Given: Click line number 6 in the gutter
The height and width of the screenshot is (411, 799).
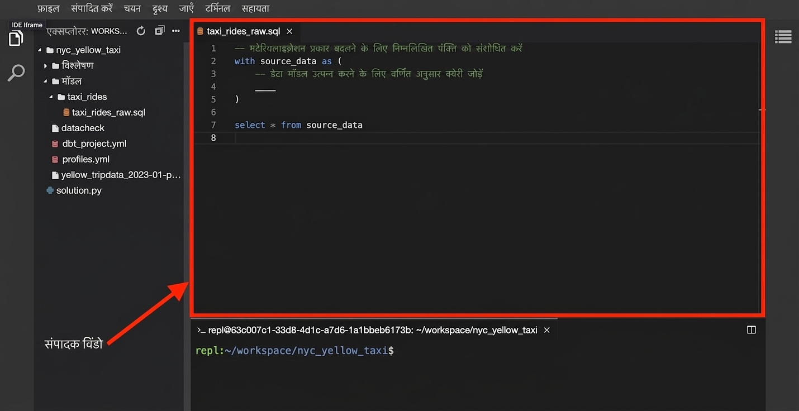Looking at the screenshot, I should [213, 112].
